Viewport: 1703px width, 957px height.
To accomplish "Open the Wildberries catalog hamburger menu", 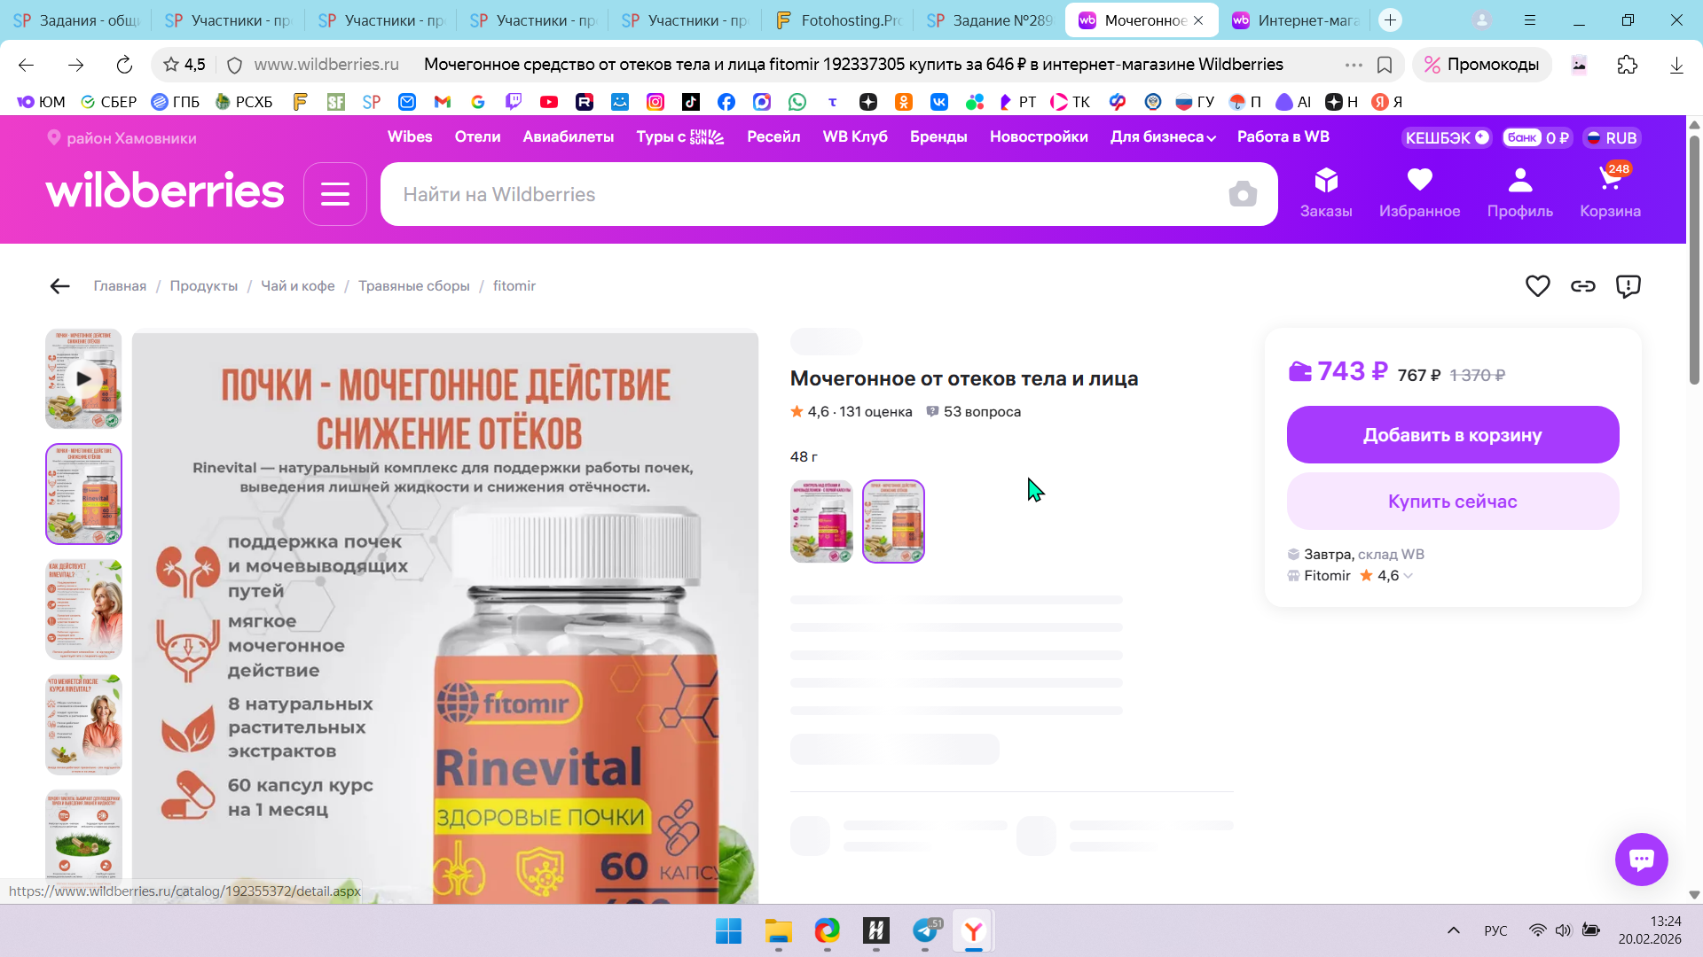I will point(334,194).
